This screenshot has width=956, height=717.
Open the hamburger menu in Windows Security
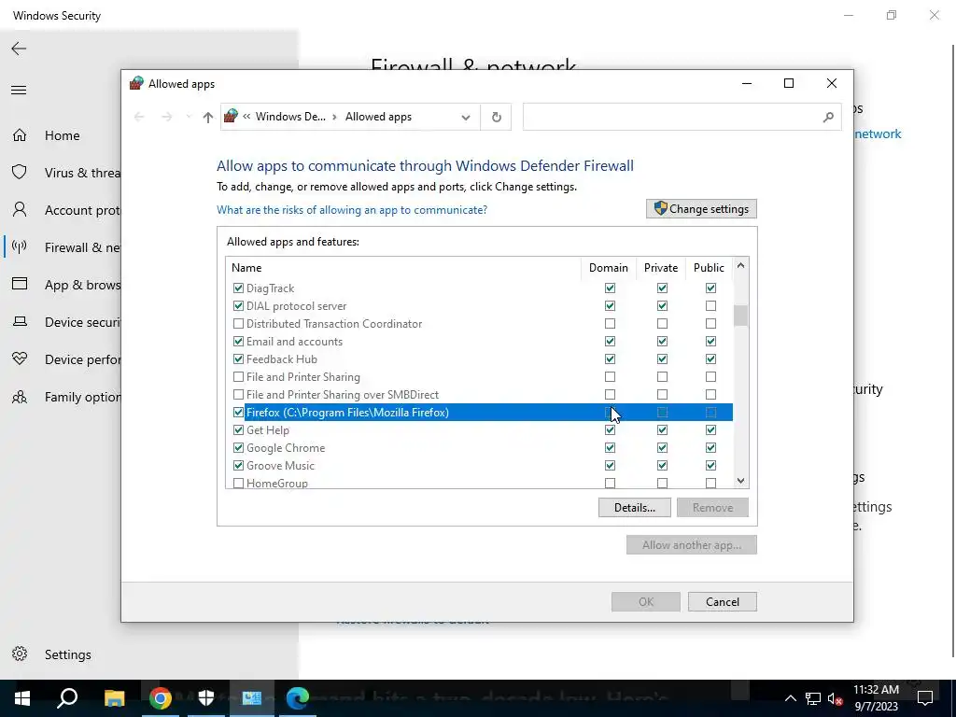19,91
